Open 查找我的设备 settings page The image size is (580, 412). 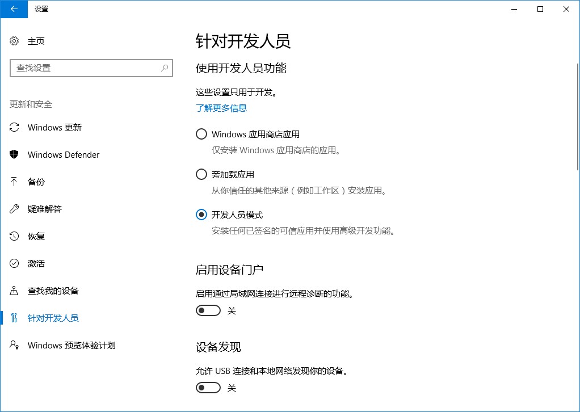(53, 291)
